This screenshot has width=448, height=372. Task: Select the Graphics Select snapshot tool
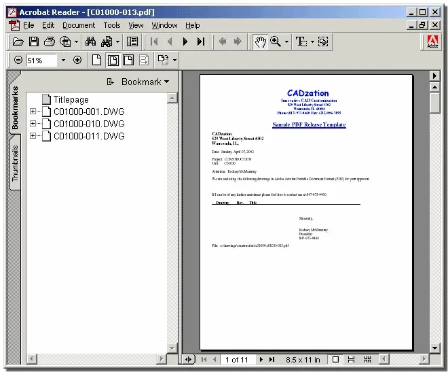click(x=323, y=42)
